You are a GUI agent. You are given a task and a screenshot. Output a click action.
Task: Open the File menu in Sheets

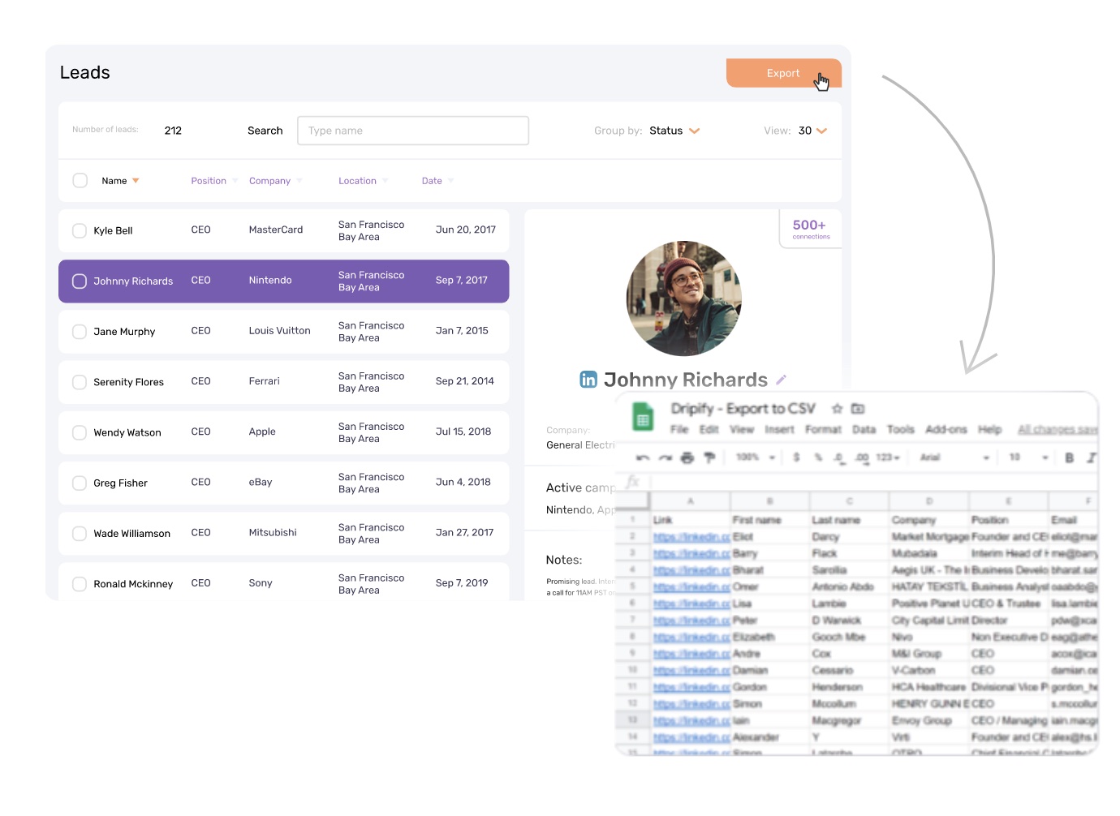pyautogui.click(x=679, y=429)
